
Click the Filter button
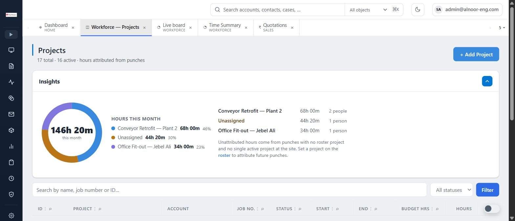[x=487, y=190]
